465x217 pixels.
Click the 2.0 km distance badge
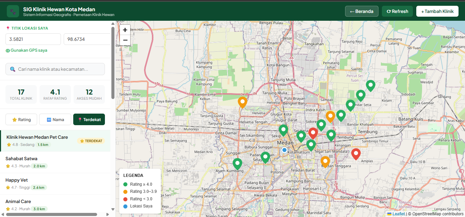40,166
